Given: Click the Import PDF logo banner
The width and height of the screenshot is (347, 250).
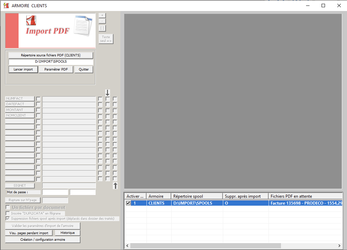Looking at the screenshot, I should click(50, 31).
